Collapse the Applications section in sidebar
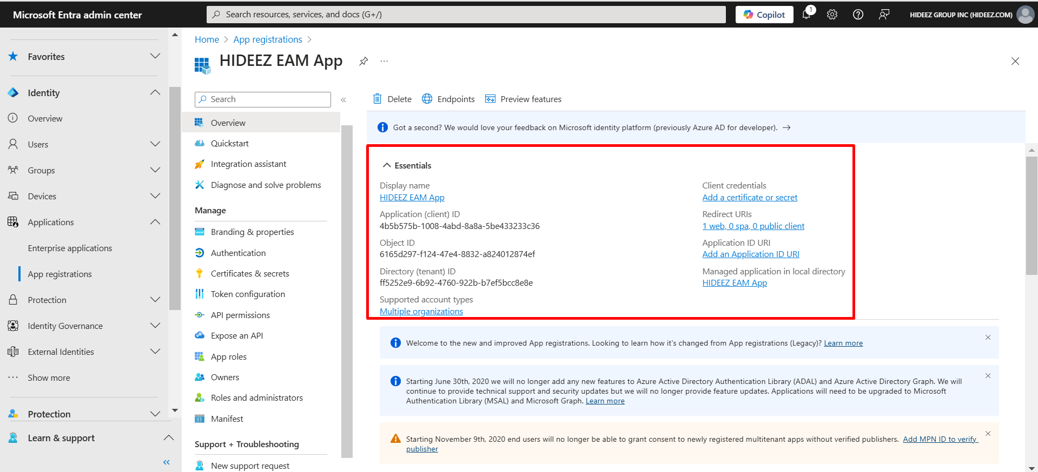The height and width of the screenshot is (472, 1038). pyautogui.click(x=155, y=222)
